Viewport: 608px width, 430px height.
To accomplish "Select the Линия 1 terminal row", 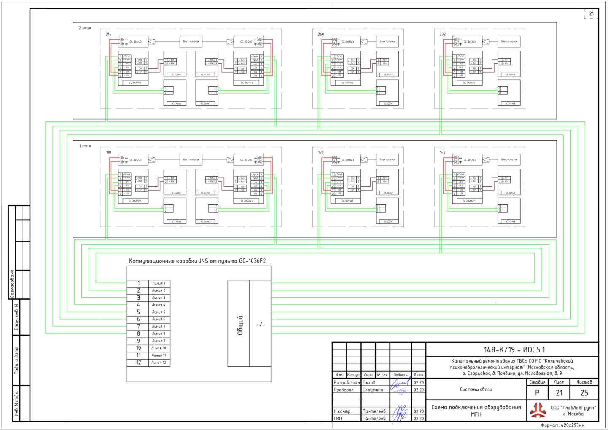I will click(x=149, y=283).
